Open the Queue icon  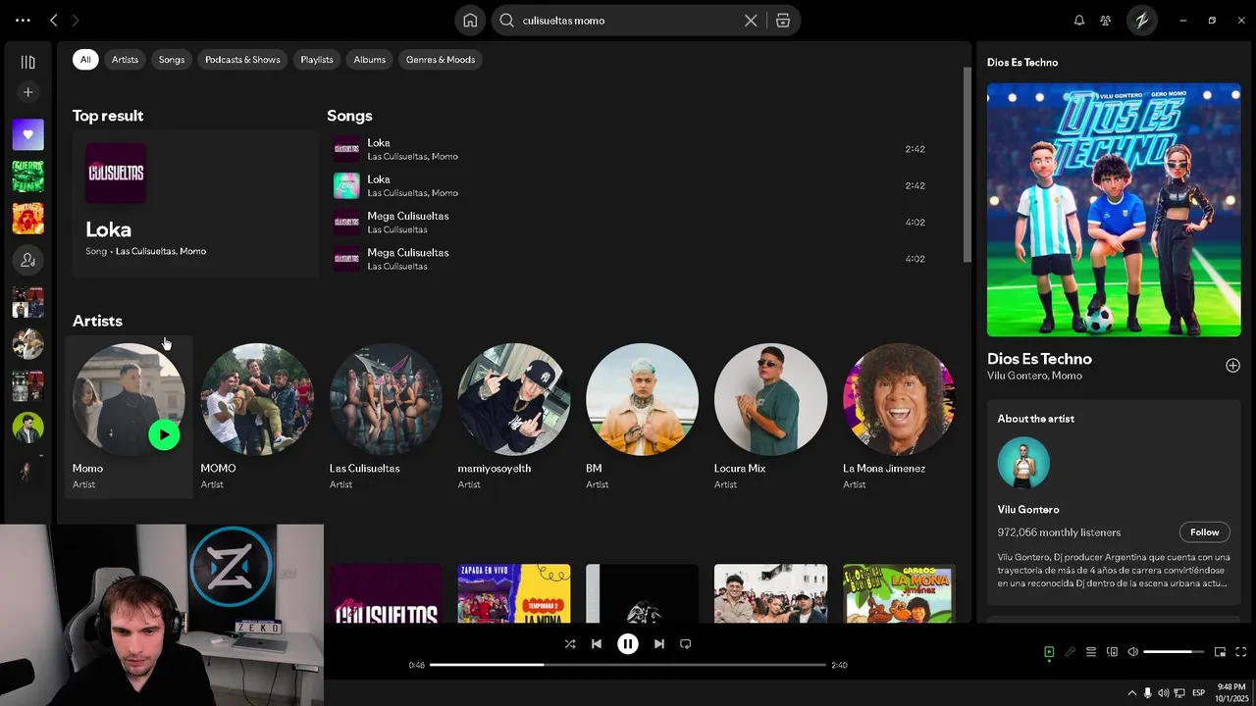(1091, 652)
